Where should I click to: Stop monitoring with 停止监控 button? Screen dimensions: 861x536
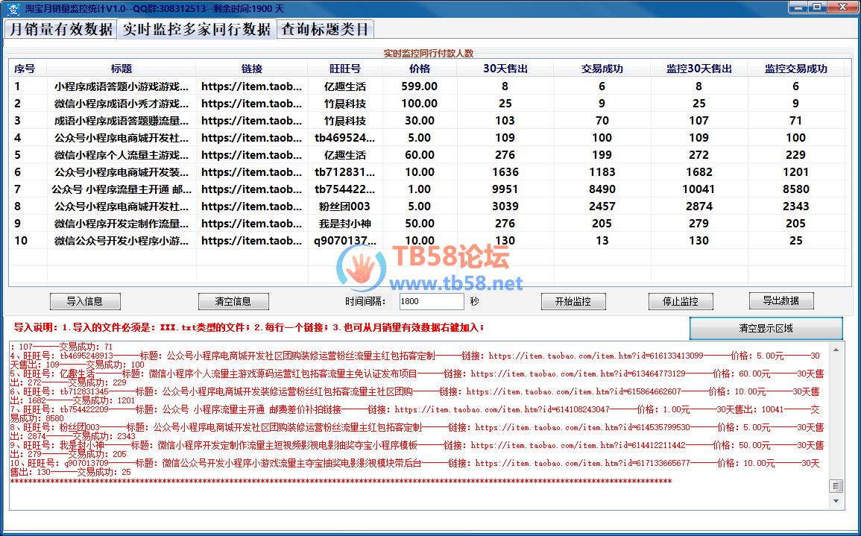pos(681,301)
